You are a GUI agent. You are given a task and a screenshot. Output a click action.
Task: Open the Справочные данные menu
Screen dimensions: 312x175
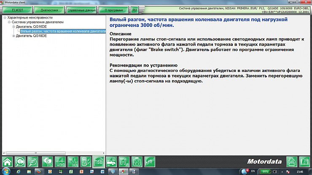pos(81,10)
